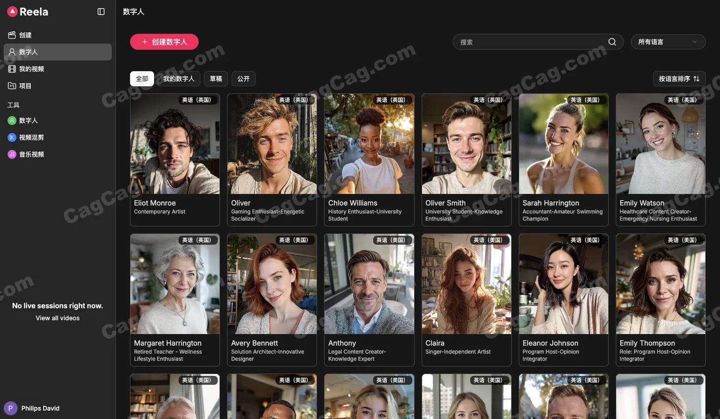Screen dimensions: 720x419
Task: Open 创建 in the sidebar menu
Action: point(58,35)
